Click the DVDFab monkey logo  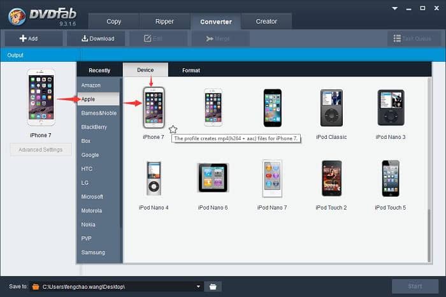coord(17,17)
